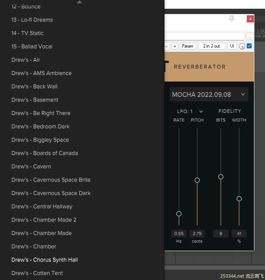Click the up arrow to move up the preset list

80,2
